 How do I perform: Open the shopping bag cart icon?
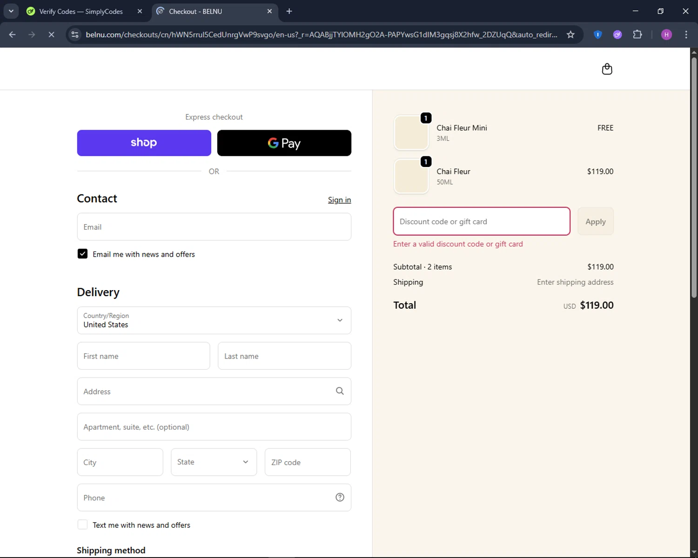(x=607, y=69)
